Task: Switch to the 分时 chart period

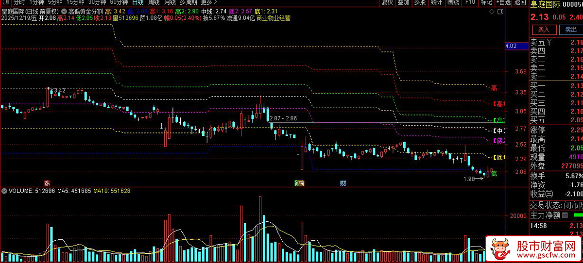Action: [18, 2]
